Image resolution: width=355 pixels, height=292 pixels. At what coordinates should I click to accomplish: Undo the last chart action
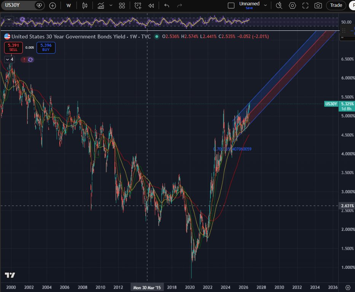(x=167, y=6)
